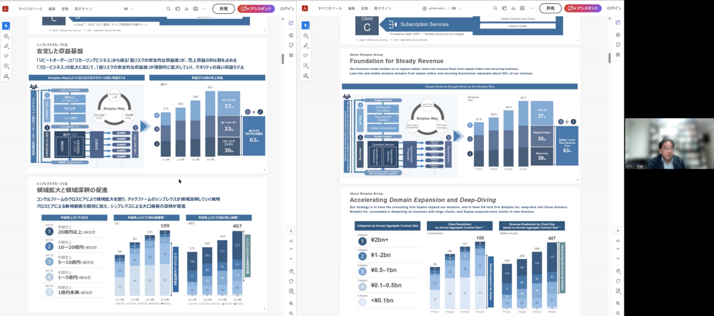Open comments panel icon in left window
714x316 pixels.
(291, 35)
